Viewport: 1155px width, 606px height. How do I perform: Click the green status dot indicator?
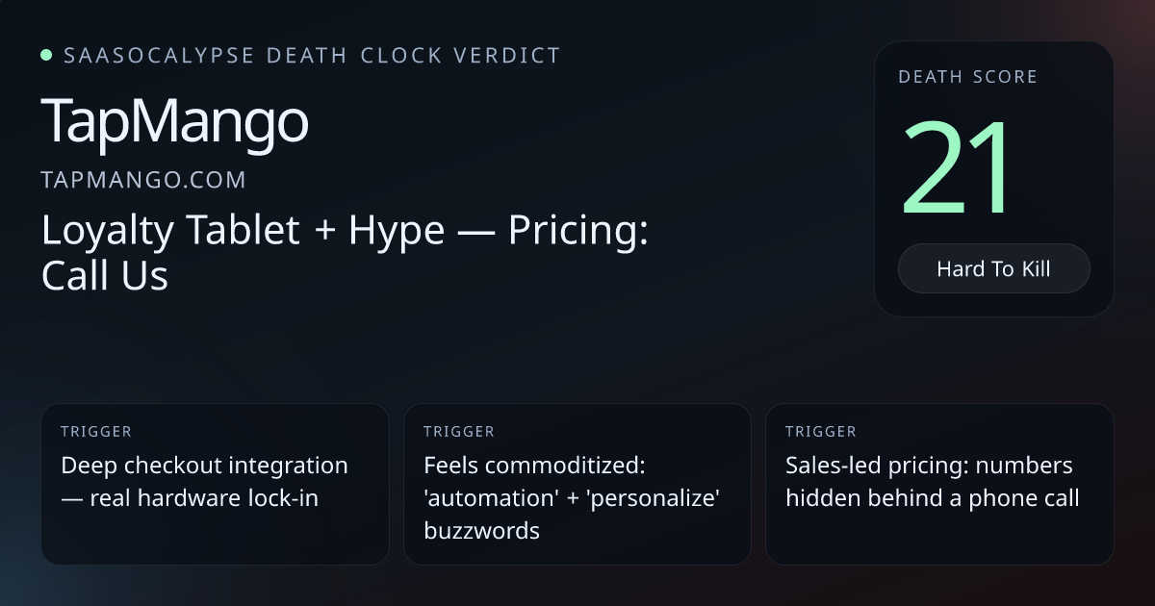point(46,56)
